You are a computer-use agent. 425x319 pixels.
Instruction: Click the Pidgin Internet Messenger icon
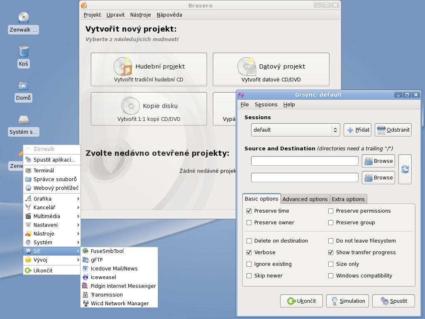(x=85, y=286)
